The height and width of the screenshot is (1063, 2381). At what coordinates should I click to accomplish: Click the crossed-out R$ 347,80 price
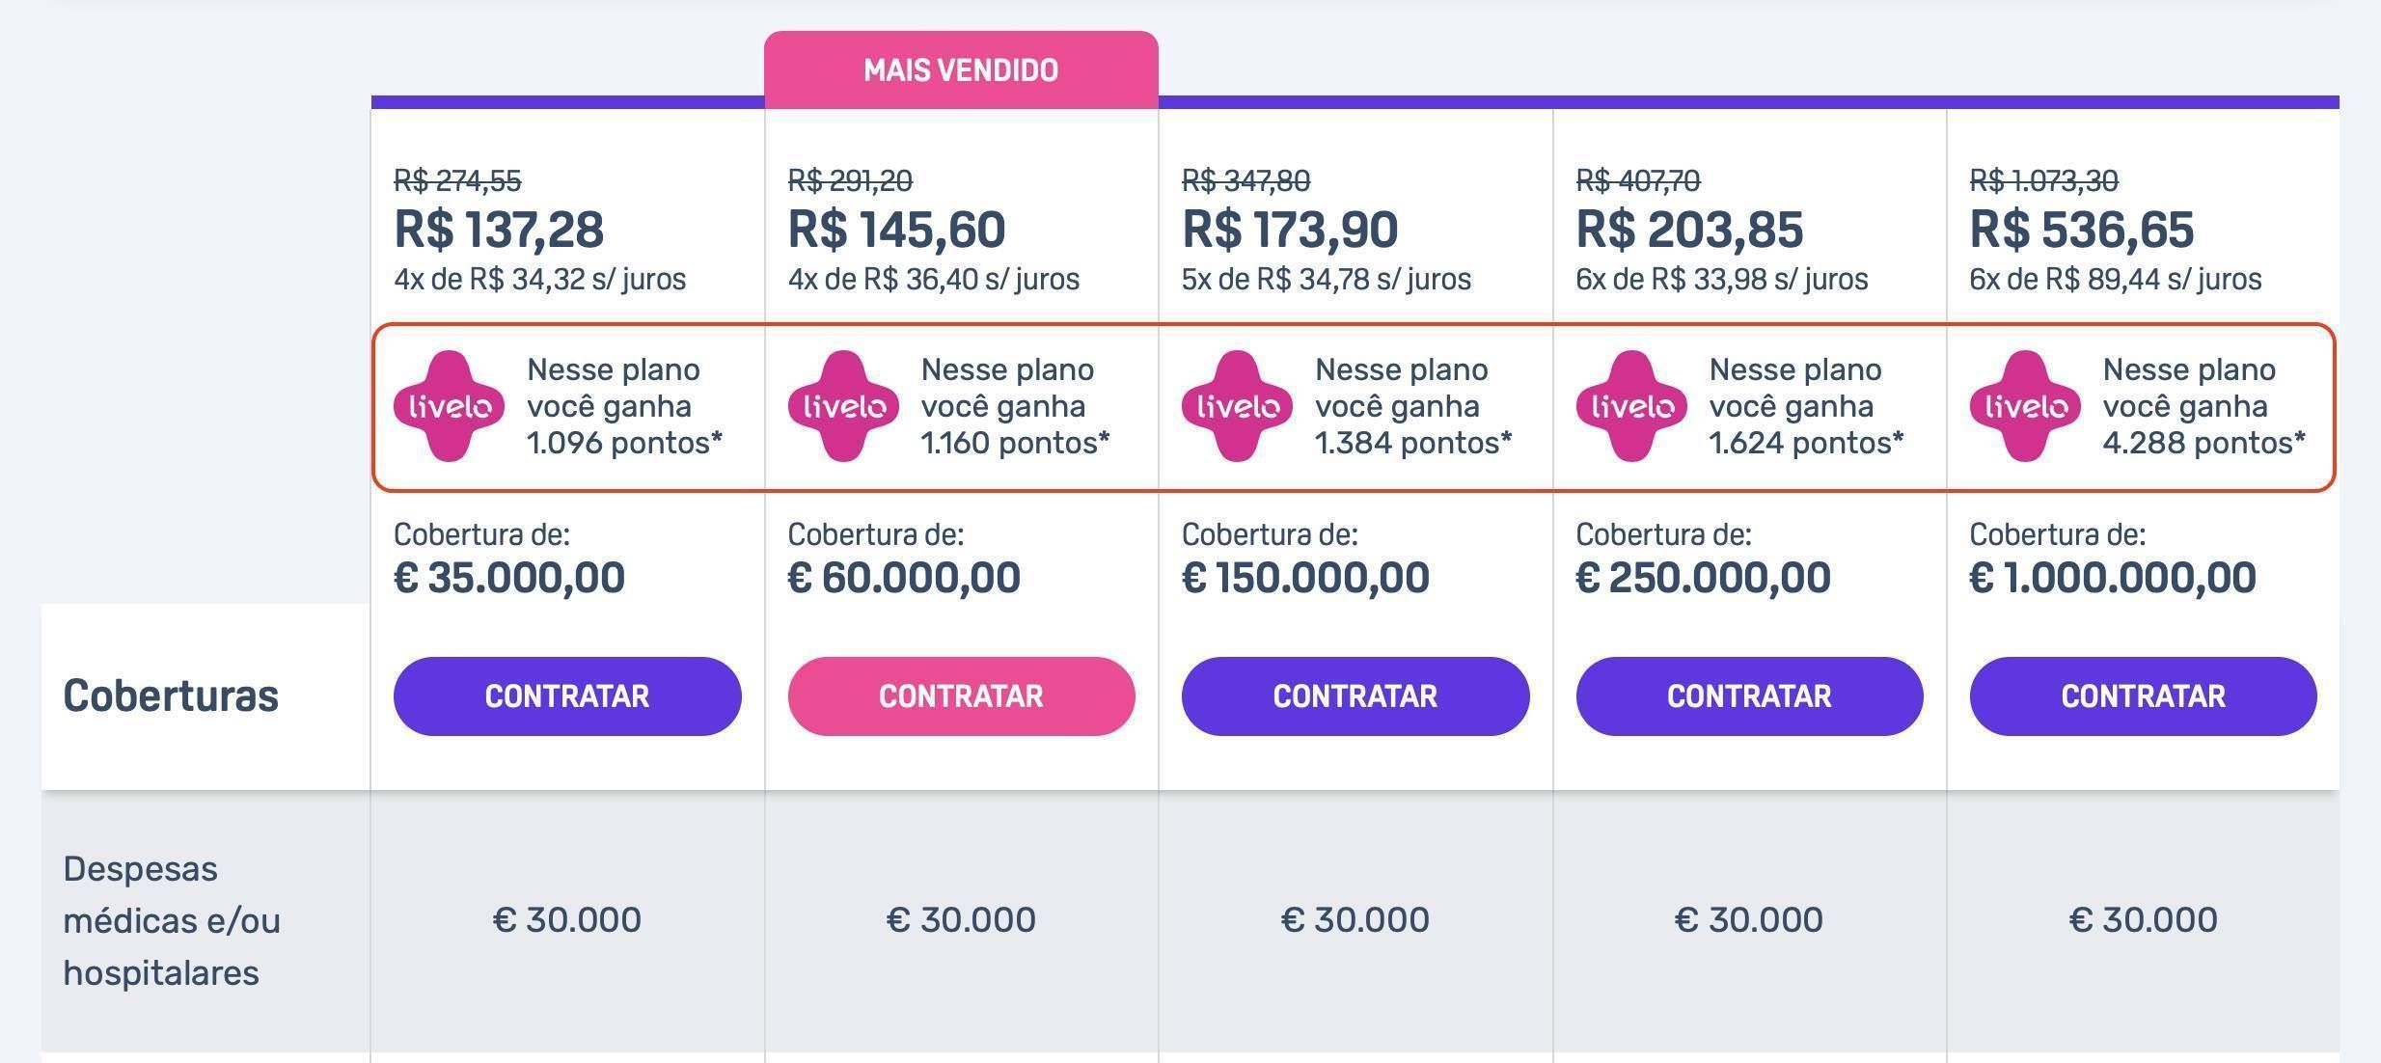[1245, 180]
